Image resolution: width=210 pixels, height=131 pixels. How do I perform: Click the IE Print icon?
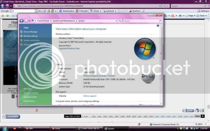[180, 16]
